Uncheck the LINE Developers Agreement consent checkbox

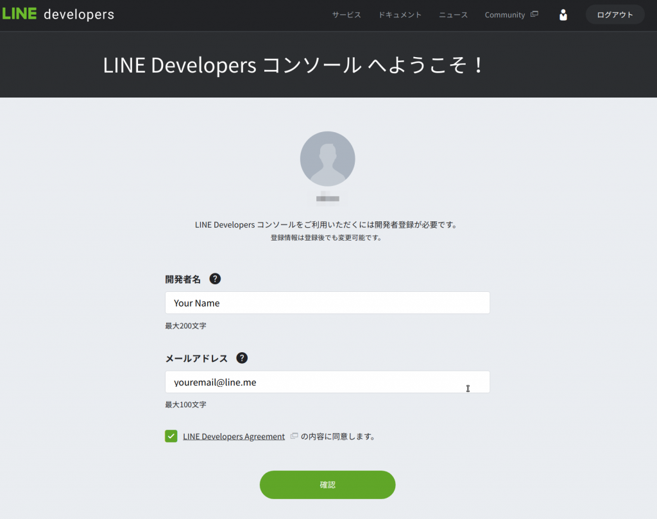tap(171, 436)
